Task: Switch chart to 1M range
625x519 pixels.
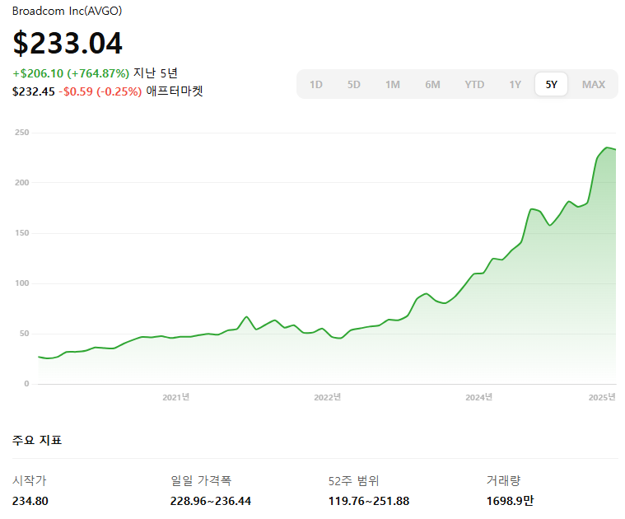Action: click(392, 85)
